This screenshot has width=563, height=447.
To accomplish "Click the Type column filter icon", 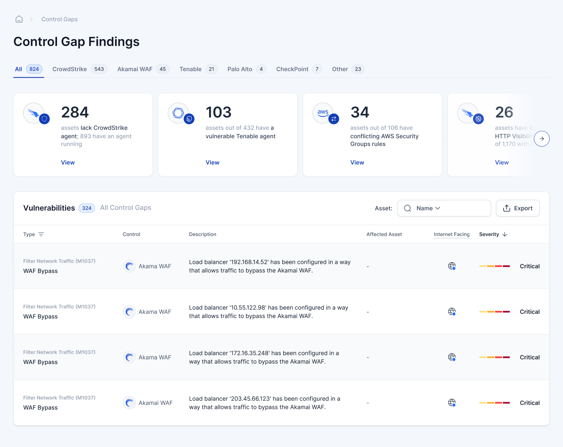I will click(41, 234).
